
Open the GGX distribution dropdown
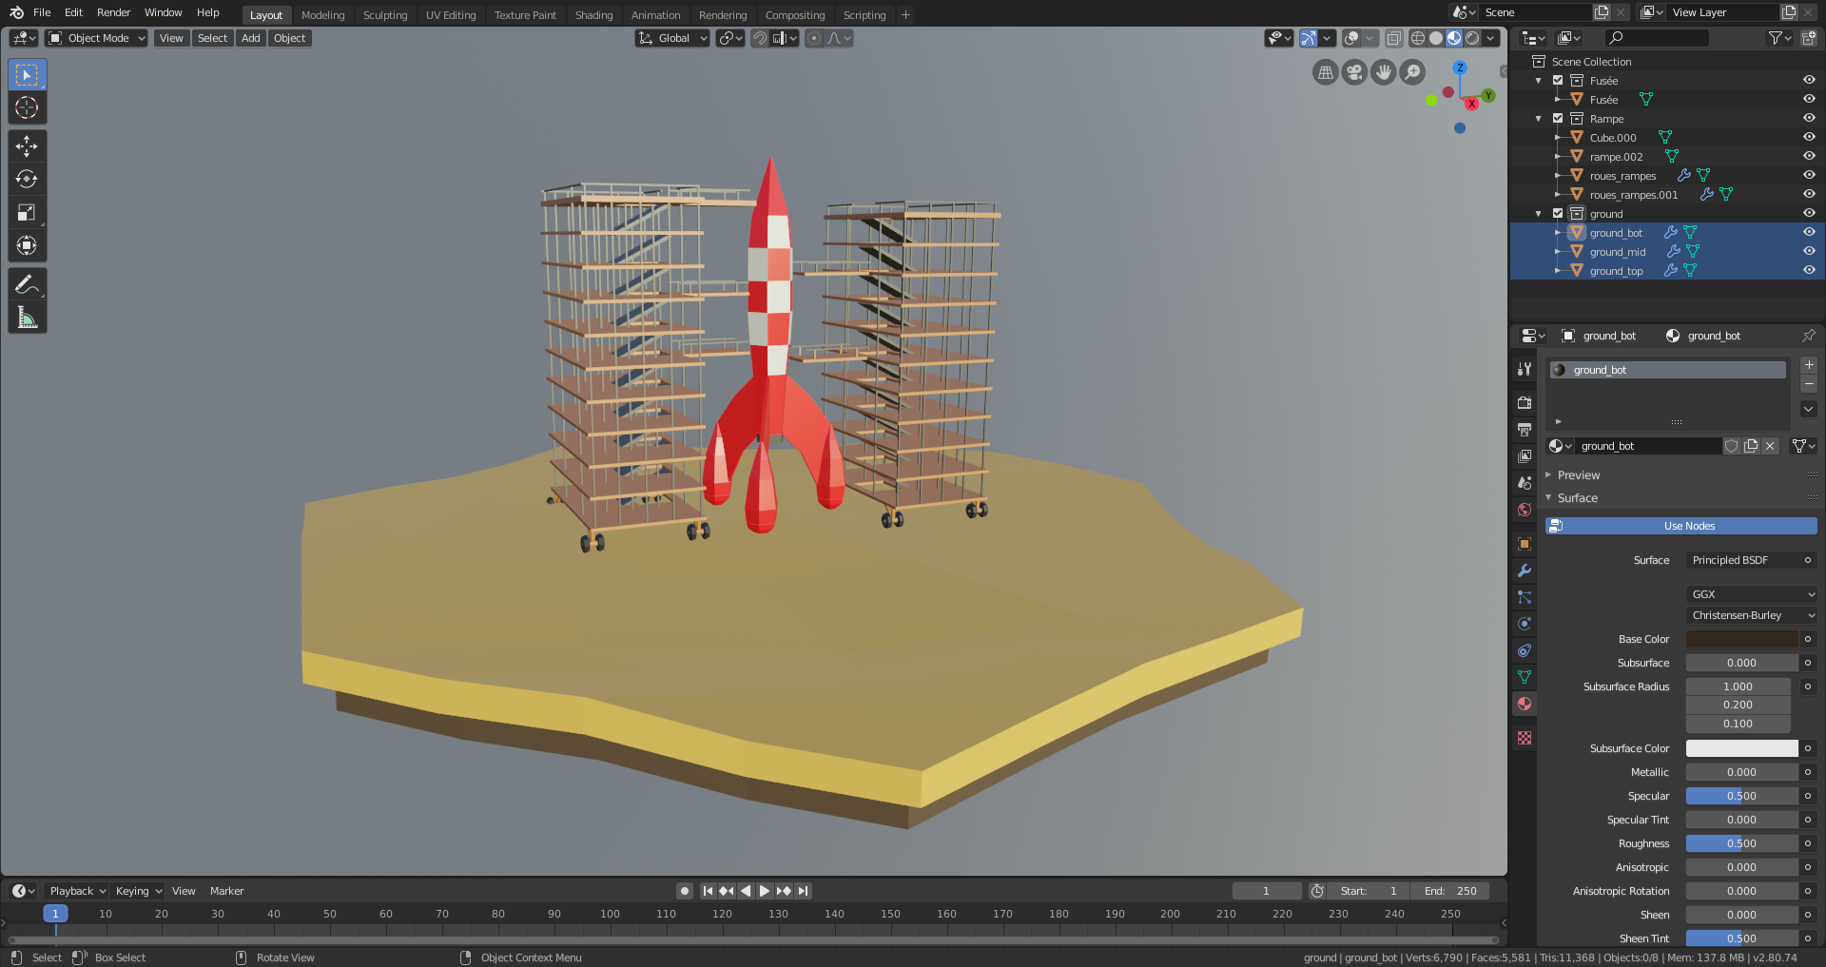[x=1752, y=594]
